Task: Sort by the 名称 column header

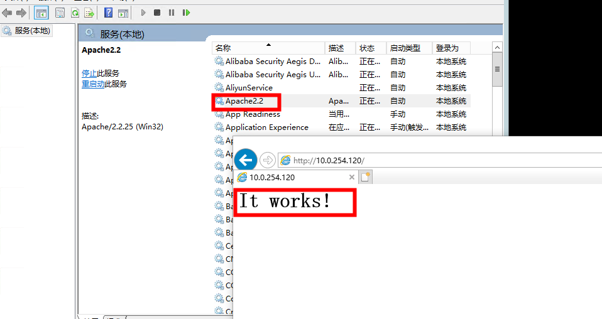Action: click(x=268, y=48)
